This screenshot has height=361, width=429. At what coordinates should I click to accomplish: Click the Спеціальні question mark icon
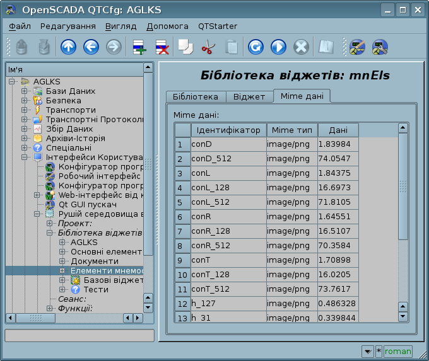(x=37, y=148)
